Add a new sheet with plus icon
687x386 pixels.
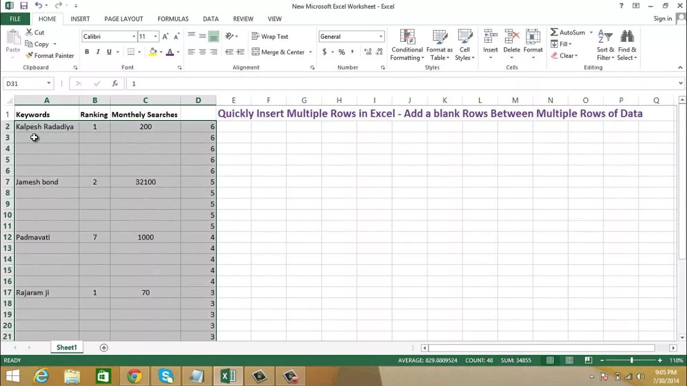click(x=104, y=347)
